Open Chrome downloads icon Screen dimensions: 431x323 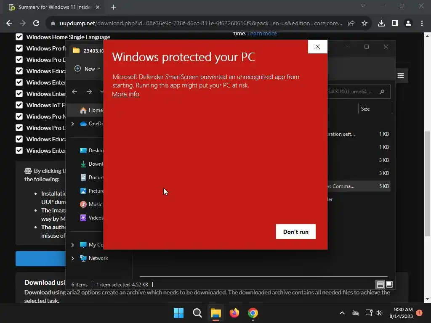(x=381, y=24)
